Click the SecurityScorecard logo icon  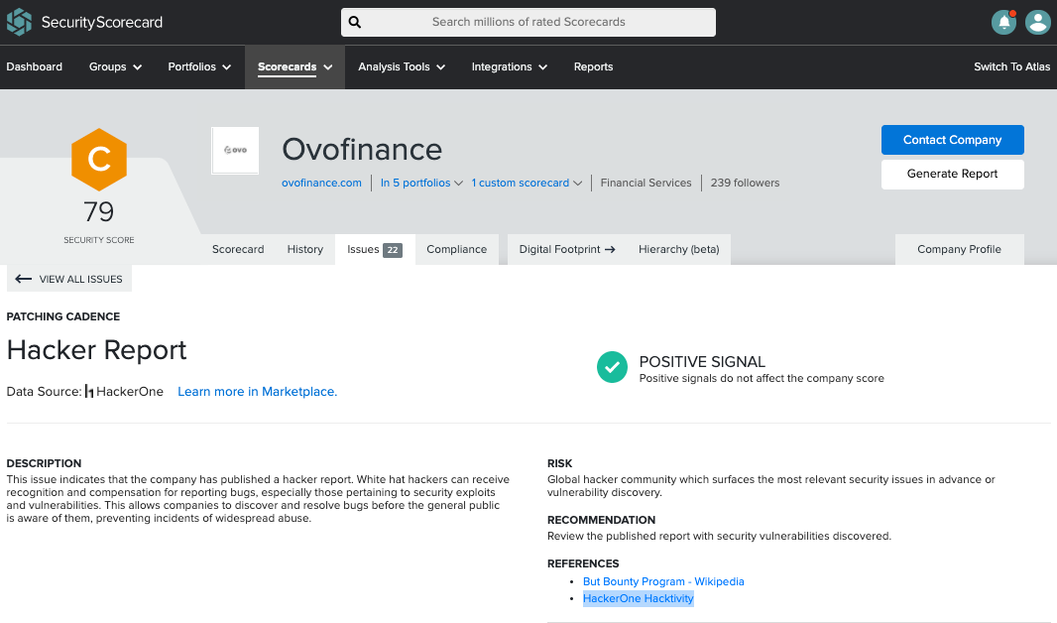(19, 22)
